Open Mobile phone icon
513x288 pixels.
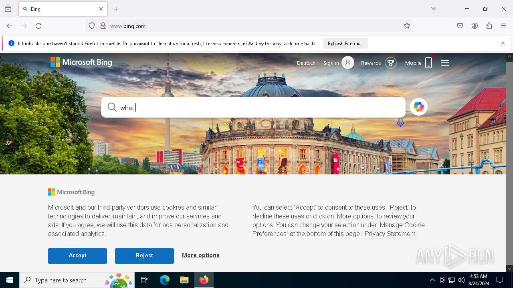pyautogui.click(x=428, y=63)
